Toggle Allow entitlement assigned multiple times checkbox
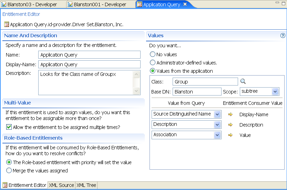The width and height of the screenshot is (287, 190). 9,127
